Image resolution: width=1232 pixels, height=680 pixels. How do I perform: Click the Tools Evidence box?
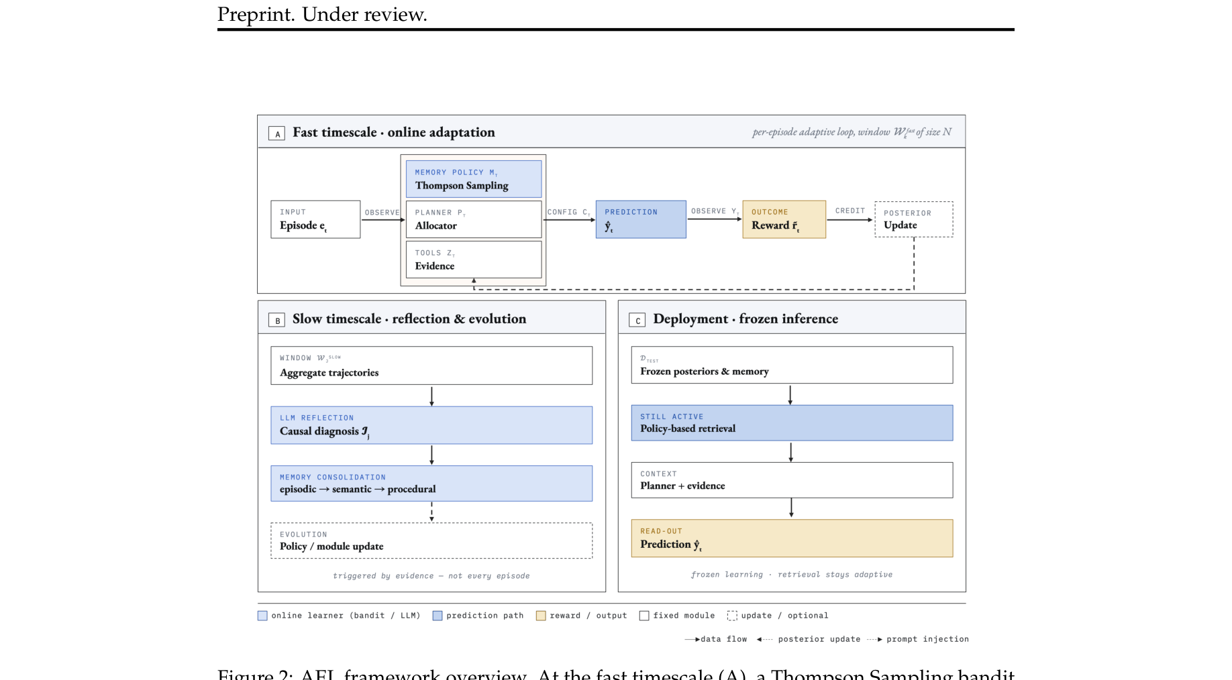point(473,260)
